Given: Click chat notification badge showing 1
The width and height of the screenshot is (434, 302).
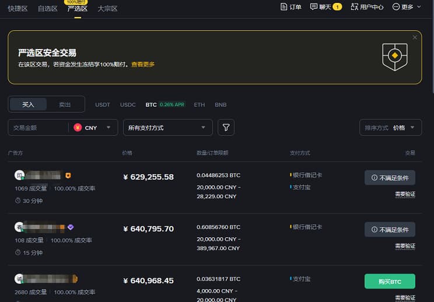Looking at the screenshot, I should [337, 7].
